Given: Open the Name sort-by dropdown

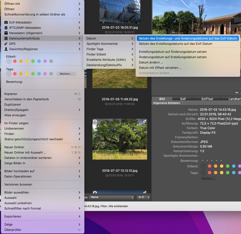Looking at the screenshot, I should 111,197.
